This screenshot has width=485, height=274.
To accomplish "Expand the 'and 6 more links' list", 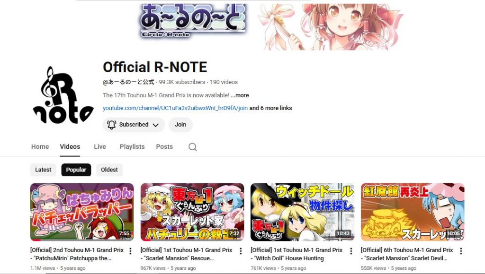I will point(270,108).
